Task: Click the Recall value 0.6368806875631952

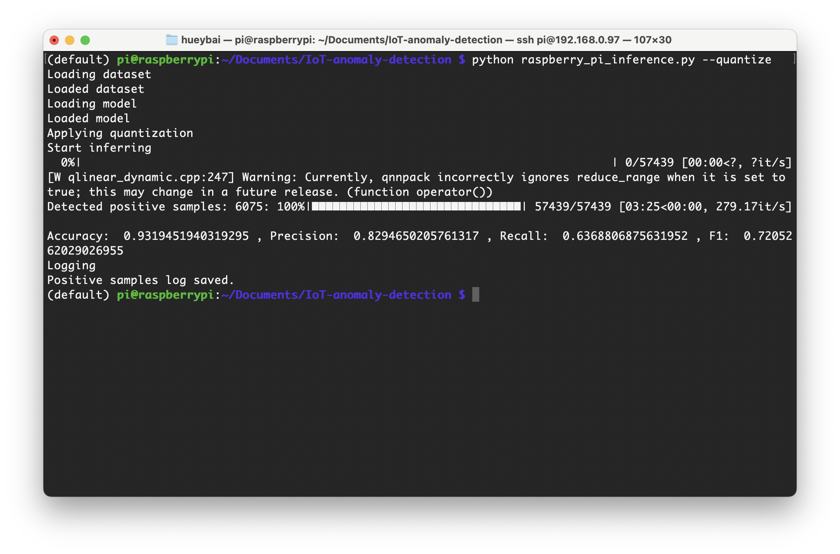Action: [625, 236]
